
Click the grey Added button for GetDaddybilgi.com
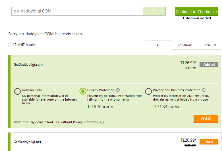click(x=209, y=65)
